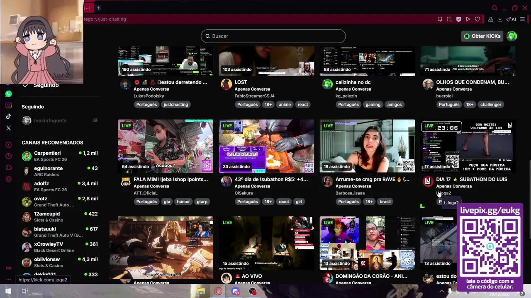Click the anime tag under LOST
Image resolution: width=531 pixels, height=298 pixels.
click(x=285, y=104)
